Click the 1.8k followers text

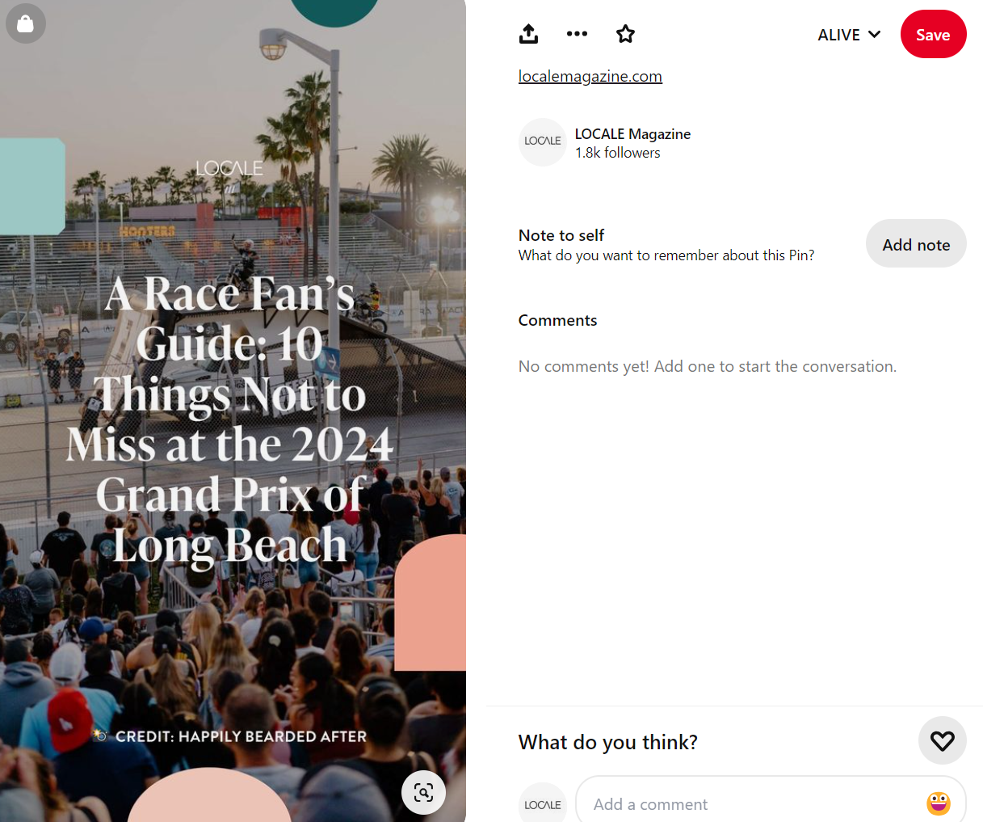click(x=617, y=153)
